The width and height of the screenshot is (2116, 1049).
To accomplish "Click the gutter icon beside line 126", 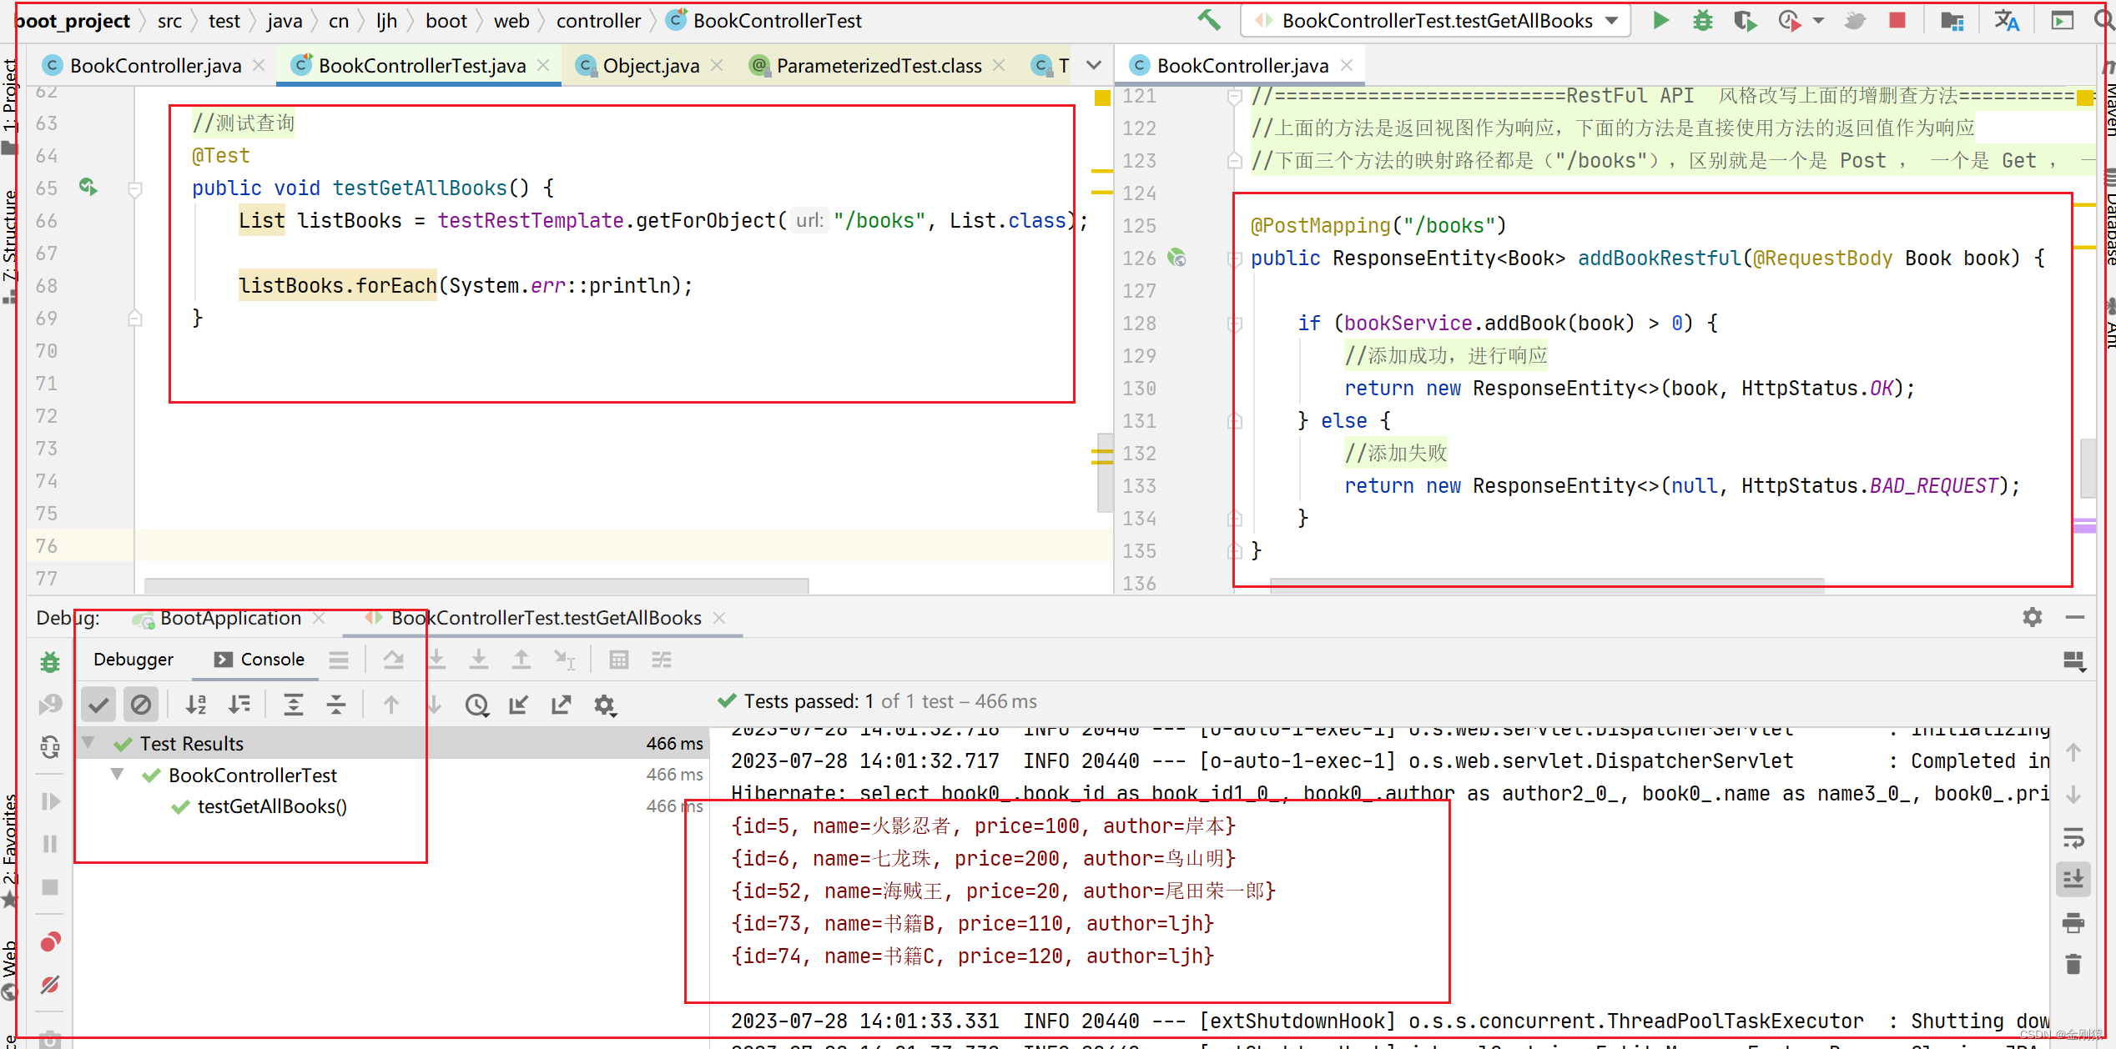I will 1176,258.
